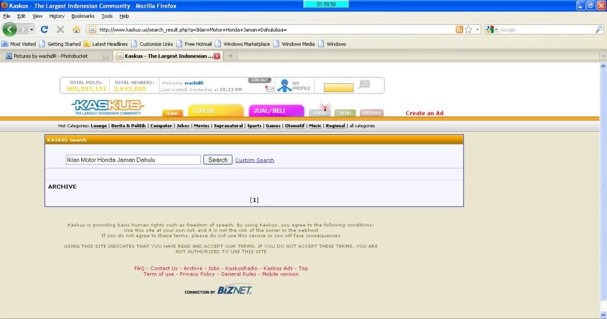
Task: Click the wachidR username link
Action: coord(194,83)
